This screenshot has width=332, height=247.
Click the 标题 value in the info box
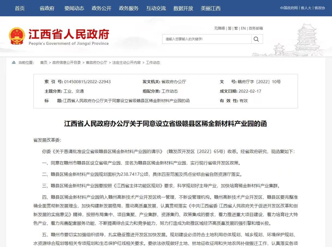click(x=126, y=101)
